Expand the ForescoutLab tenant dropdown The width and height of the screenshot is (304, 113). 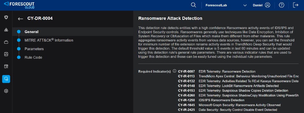[x=226, y=5]
